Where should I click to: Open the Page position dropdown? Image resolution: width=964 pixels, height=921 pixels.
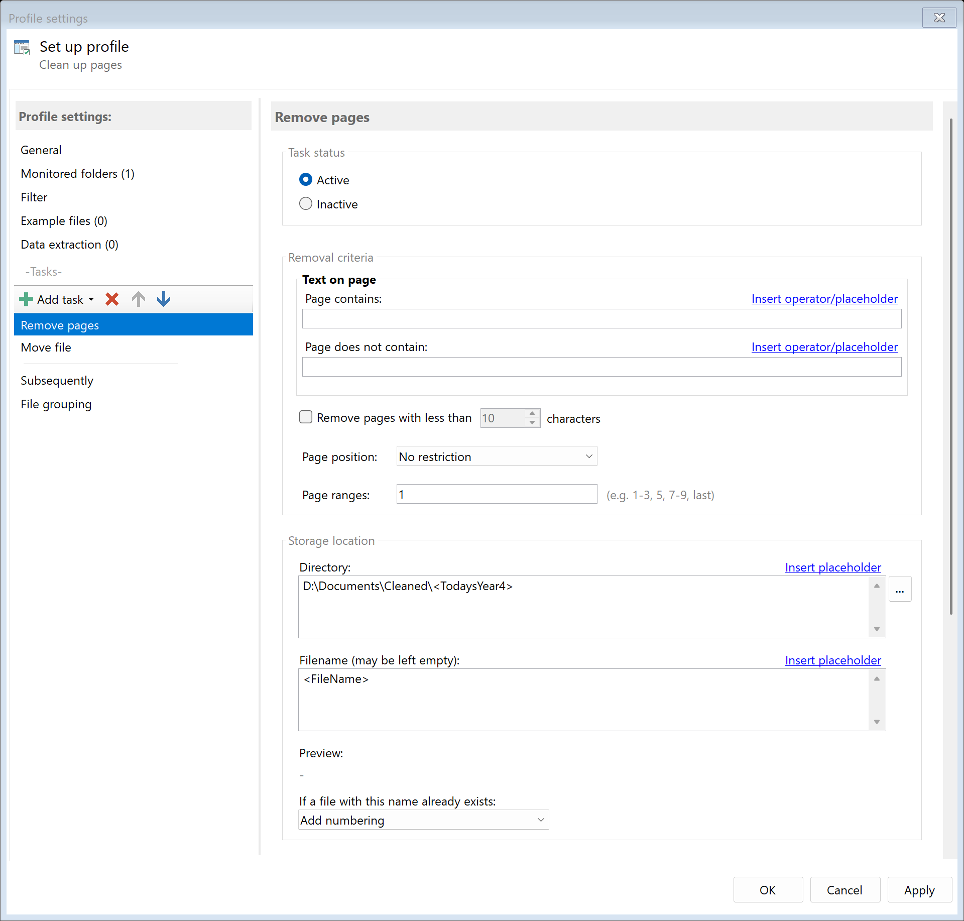click(x=497, y=456)
